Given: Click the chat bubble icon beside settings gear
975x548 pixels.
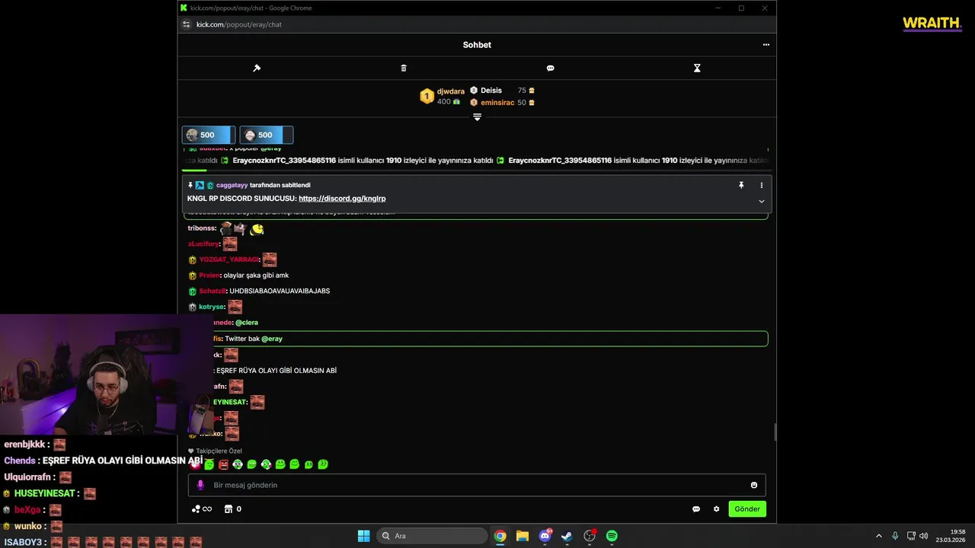Looking at the screenshot, I should tap(695, 509).
